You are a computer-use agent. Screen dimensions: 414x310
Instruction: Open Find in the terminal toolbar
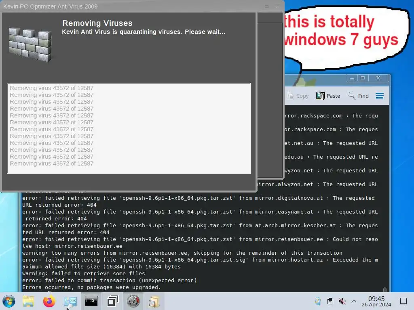coord(359,96)
